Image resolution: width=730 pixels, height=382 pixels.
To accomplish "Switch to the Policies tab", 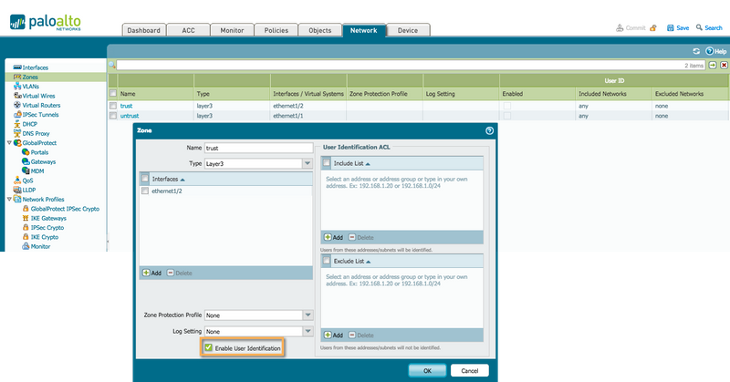I will [276, 30].
